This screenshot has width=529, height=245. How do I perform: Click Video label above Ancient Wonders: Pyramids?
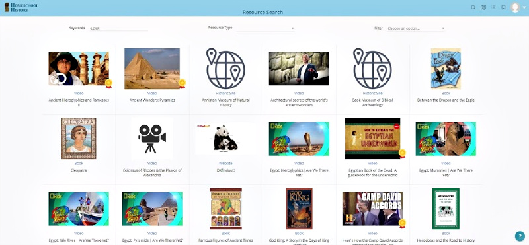[152, 93]
